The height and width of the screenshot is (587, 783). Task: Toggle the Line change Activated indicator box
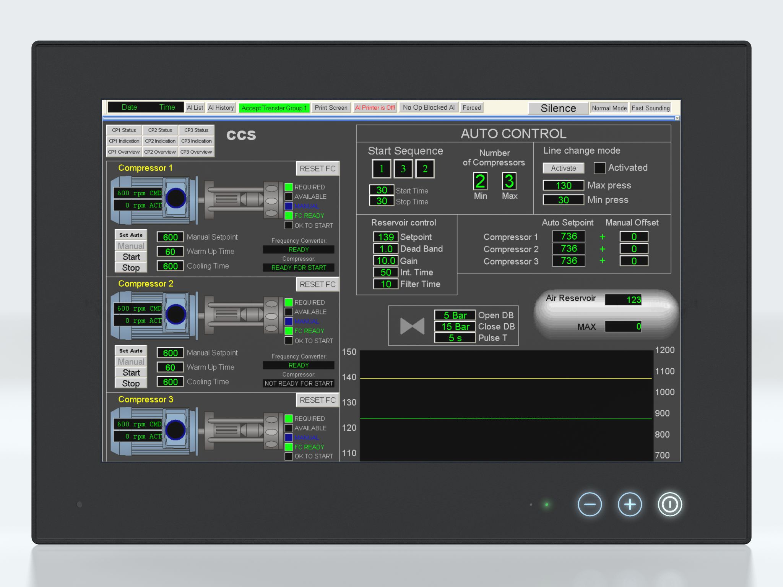tap(599, 168)
